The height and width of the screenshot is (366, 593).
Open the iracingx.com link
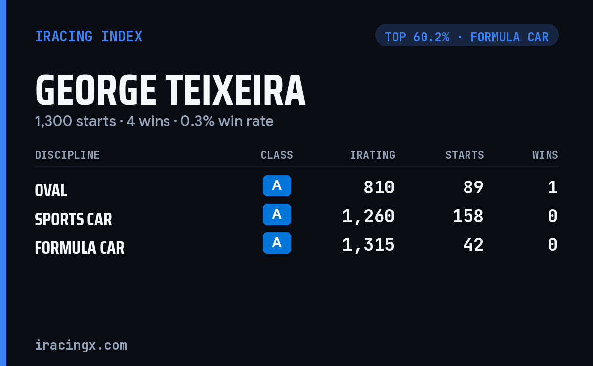click(81, 345)
